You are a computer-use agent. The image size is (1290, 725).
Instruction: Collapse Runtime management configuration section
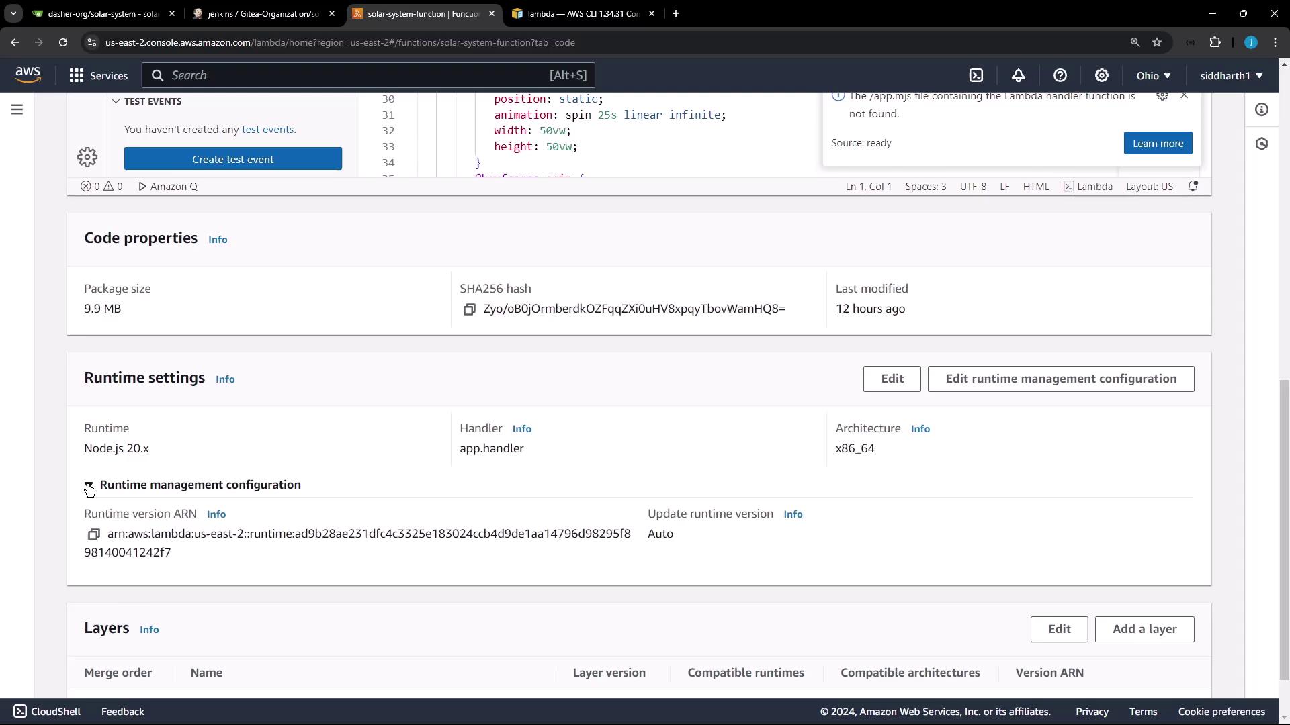tap(89, 485)
